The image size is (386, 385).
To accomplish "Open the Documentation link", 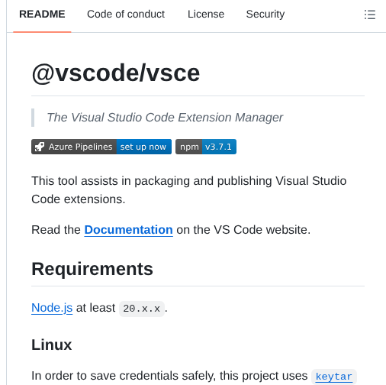I will [x=129, y=230].
